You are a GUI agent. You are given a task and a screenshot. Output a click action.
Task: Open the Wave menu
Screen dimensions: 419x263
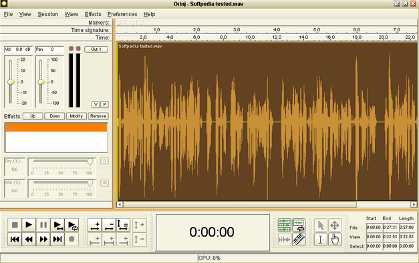(72, 14)
